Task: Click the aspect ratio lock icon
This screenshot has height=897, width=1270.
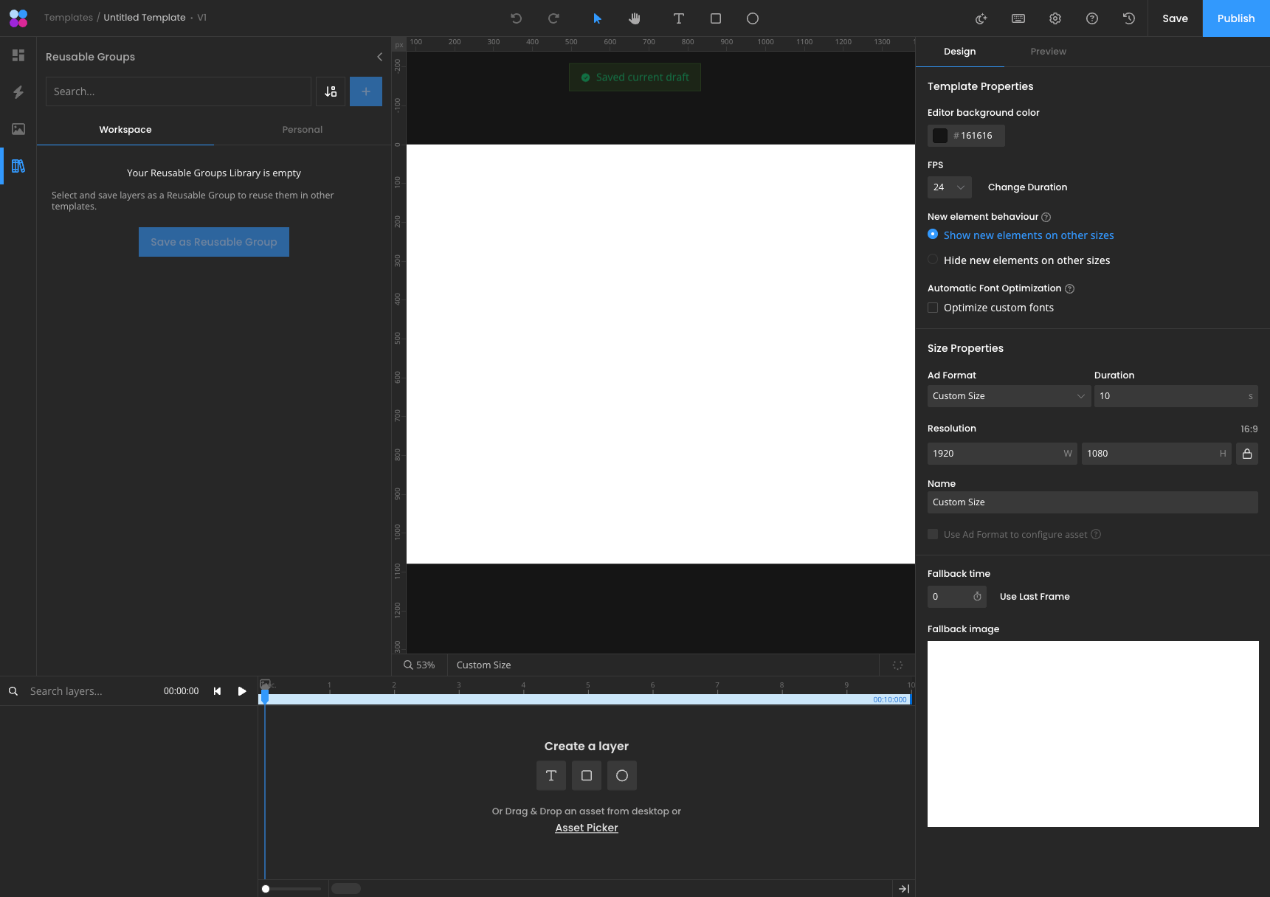Action: tap(1247, 454)
